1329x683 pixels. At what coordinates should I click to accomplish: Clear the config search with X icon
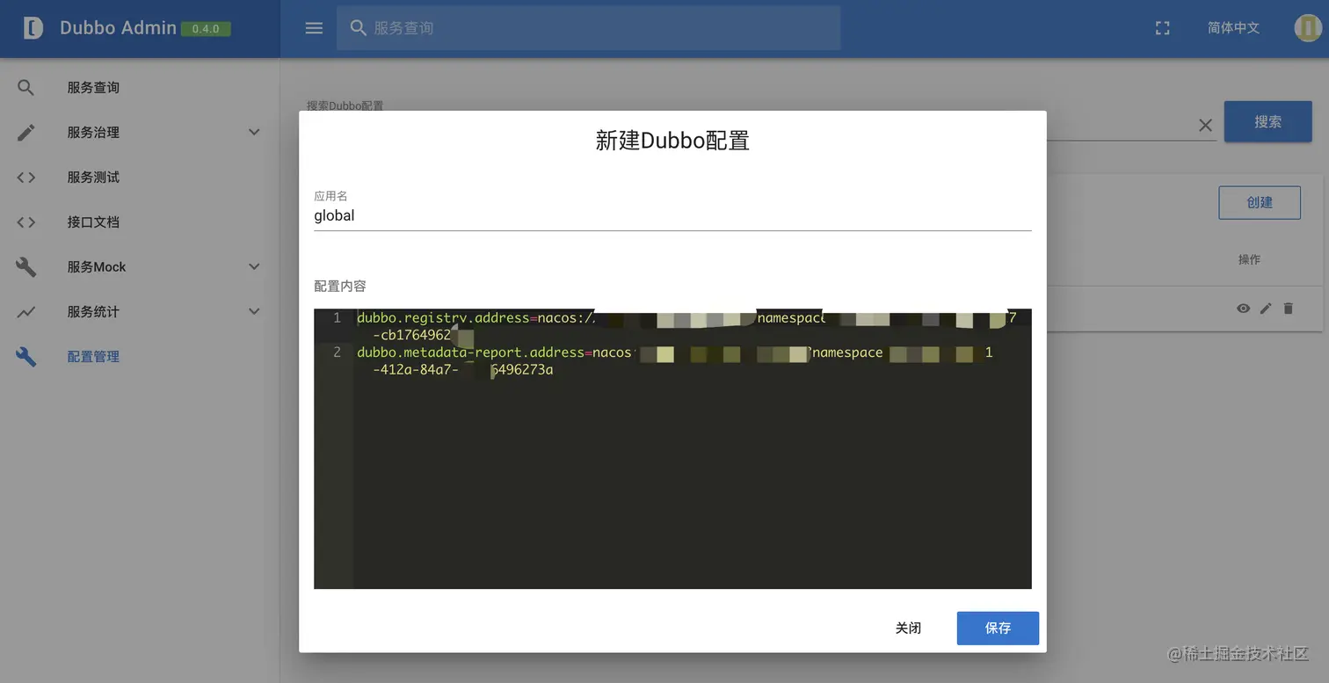pos(1205,126)
